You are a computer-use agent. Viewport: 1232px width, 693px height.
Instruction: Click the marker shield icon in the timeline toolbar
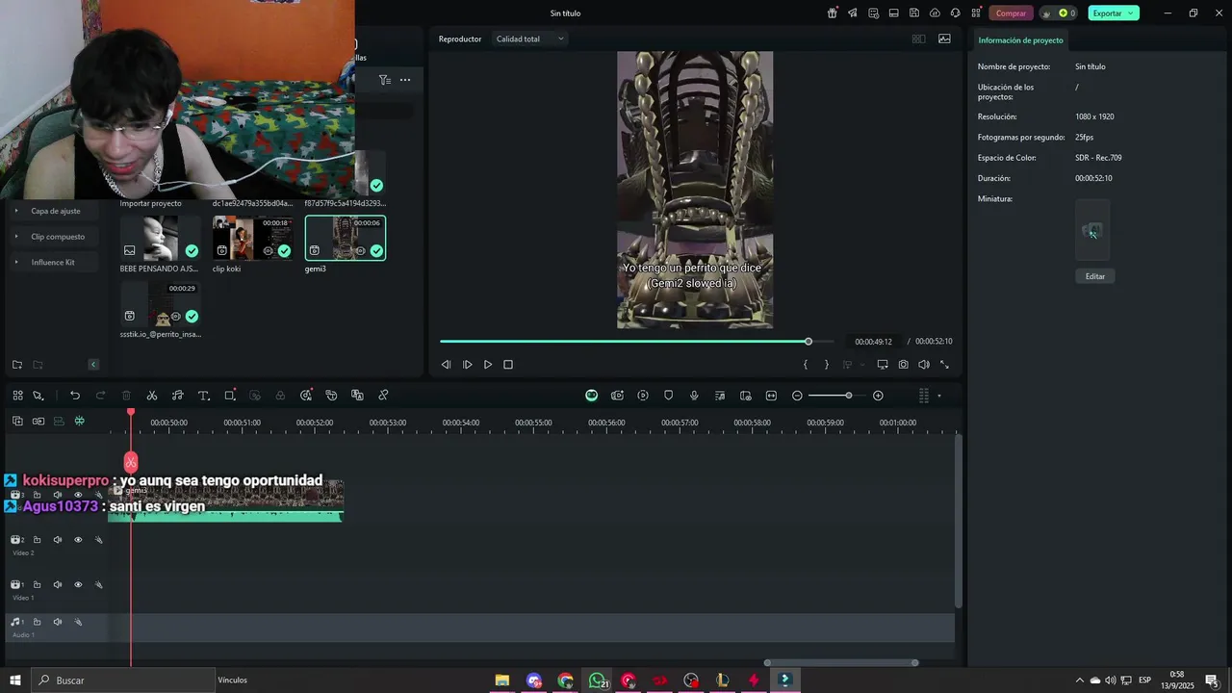tap(669, 396)
